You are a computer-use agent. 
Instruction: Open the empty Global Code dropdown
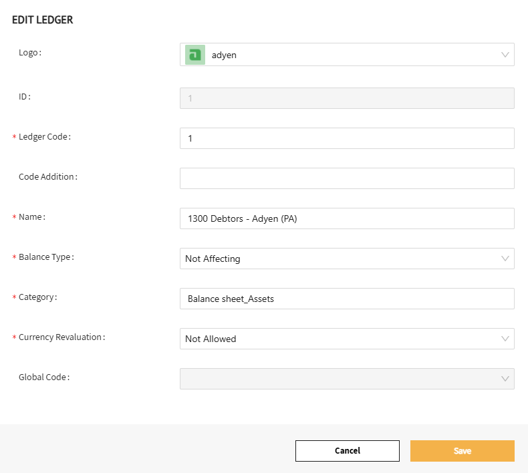click(341, 379)
